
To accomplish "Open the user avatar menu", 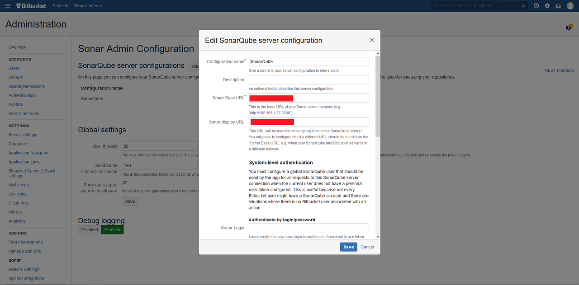I will point(570,6).
